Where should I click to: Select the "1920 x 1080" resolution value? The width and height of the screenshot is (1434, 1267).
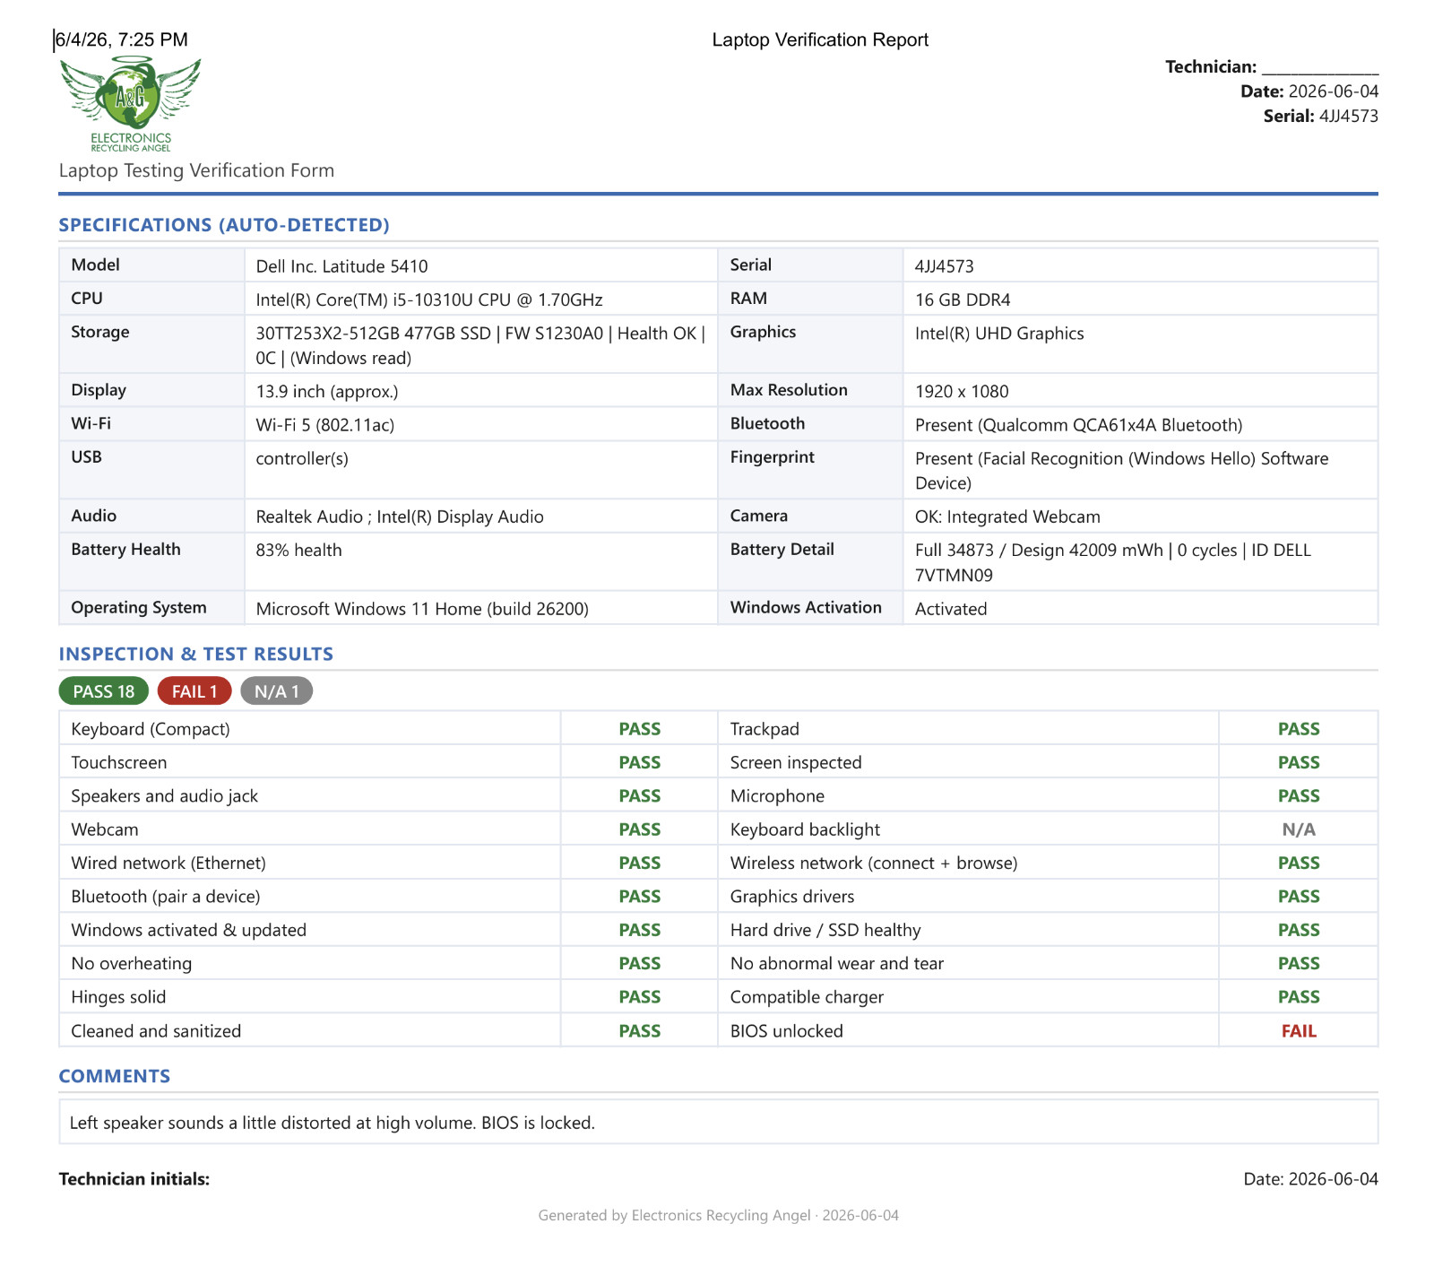962,391
